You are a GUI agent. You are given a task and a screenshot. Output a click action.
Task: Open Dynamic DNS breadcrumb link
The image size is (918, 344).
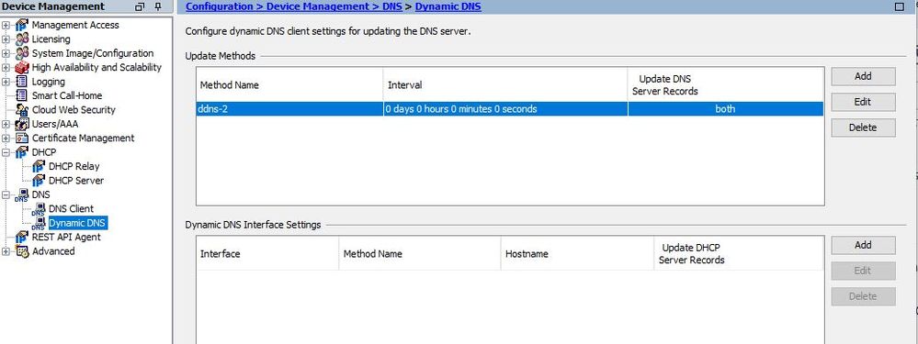[448, 7]
